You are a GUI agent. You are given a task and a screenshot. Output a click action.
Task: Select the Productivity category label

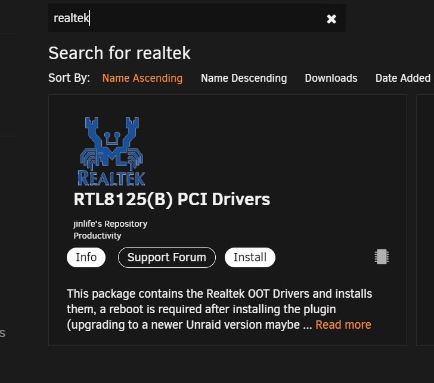click(x=97, y=236)
